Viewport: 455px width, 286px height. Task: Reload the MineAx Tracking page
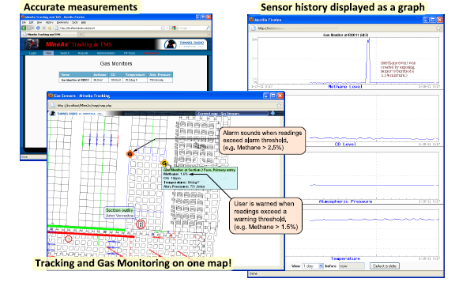pos(38,28)
